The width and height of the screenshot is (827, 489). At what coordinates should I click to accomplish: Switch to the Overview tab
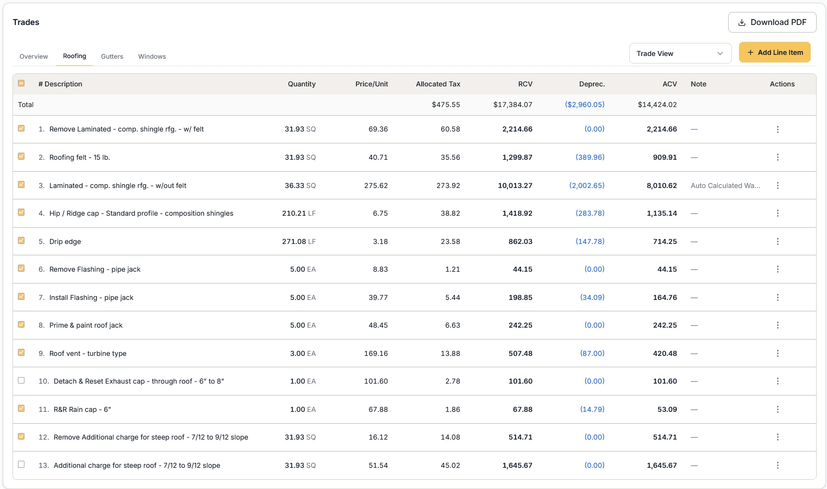point(34,57)
